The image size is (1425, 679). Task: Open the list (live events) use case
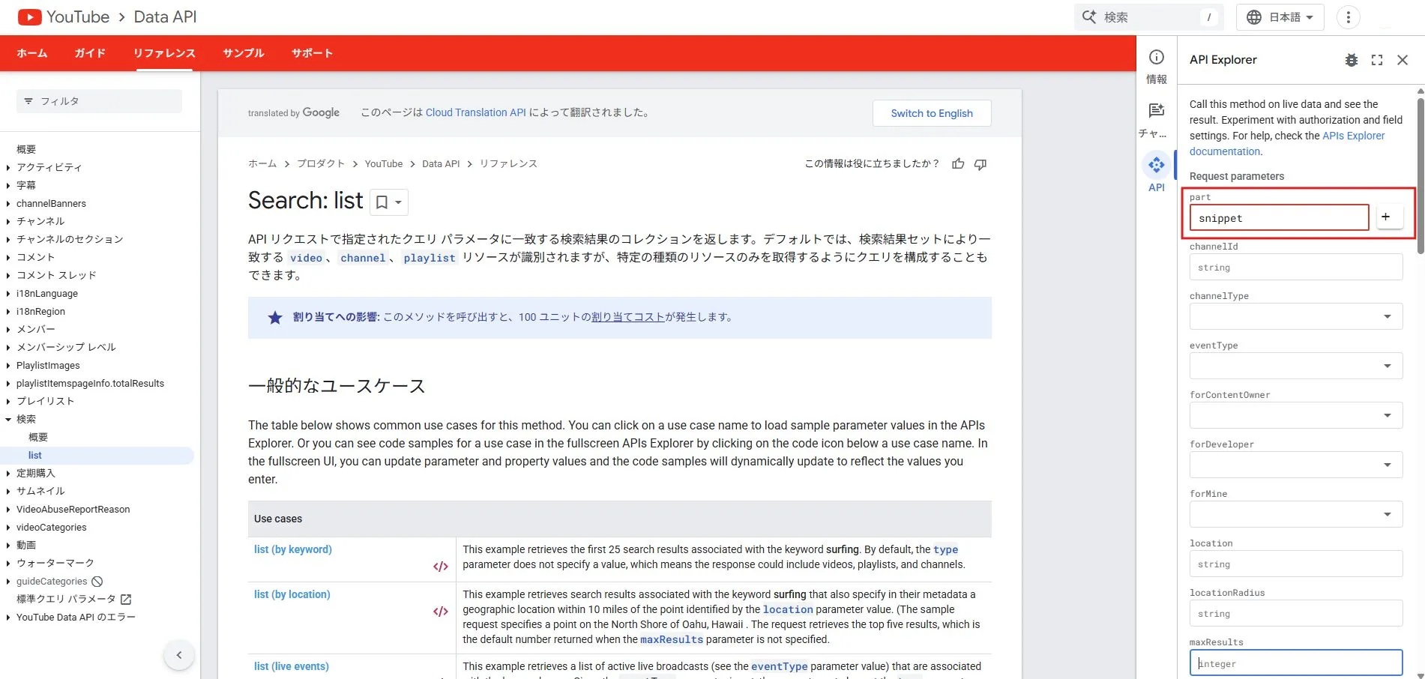[x=292, y=666]
